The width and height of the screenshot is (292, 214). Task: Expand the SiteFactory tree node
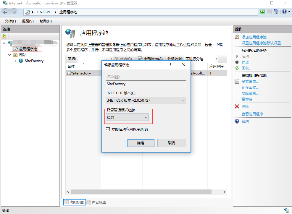coord(15,61)
